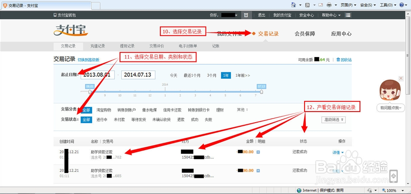Screen dimensions: 411x194
Task: Click the 安全中心 link
Action: coord(307,15)
